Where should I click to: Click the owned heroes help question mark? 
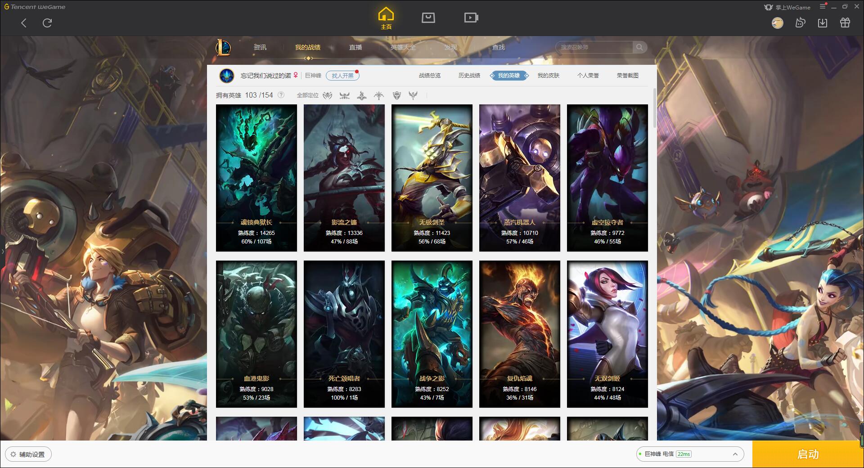point(281,95)
